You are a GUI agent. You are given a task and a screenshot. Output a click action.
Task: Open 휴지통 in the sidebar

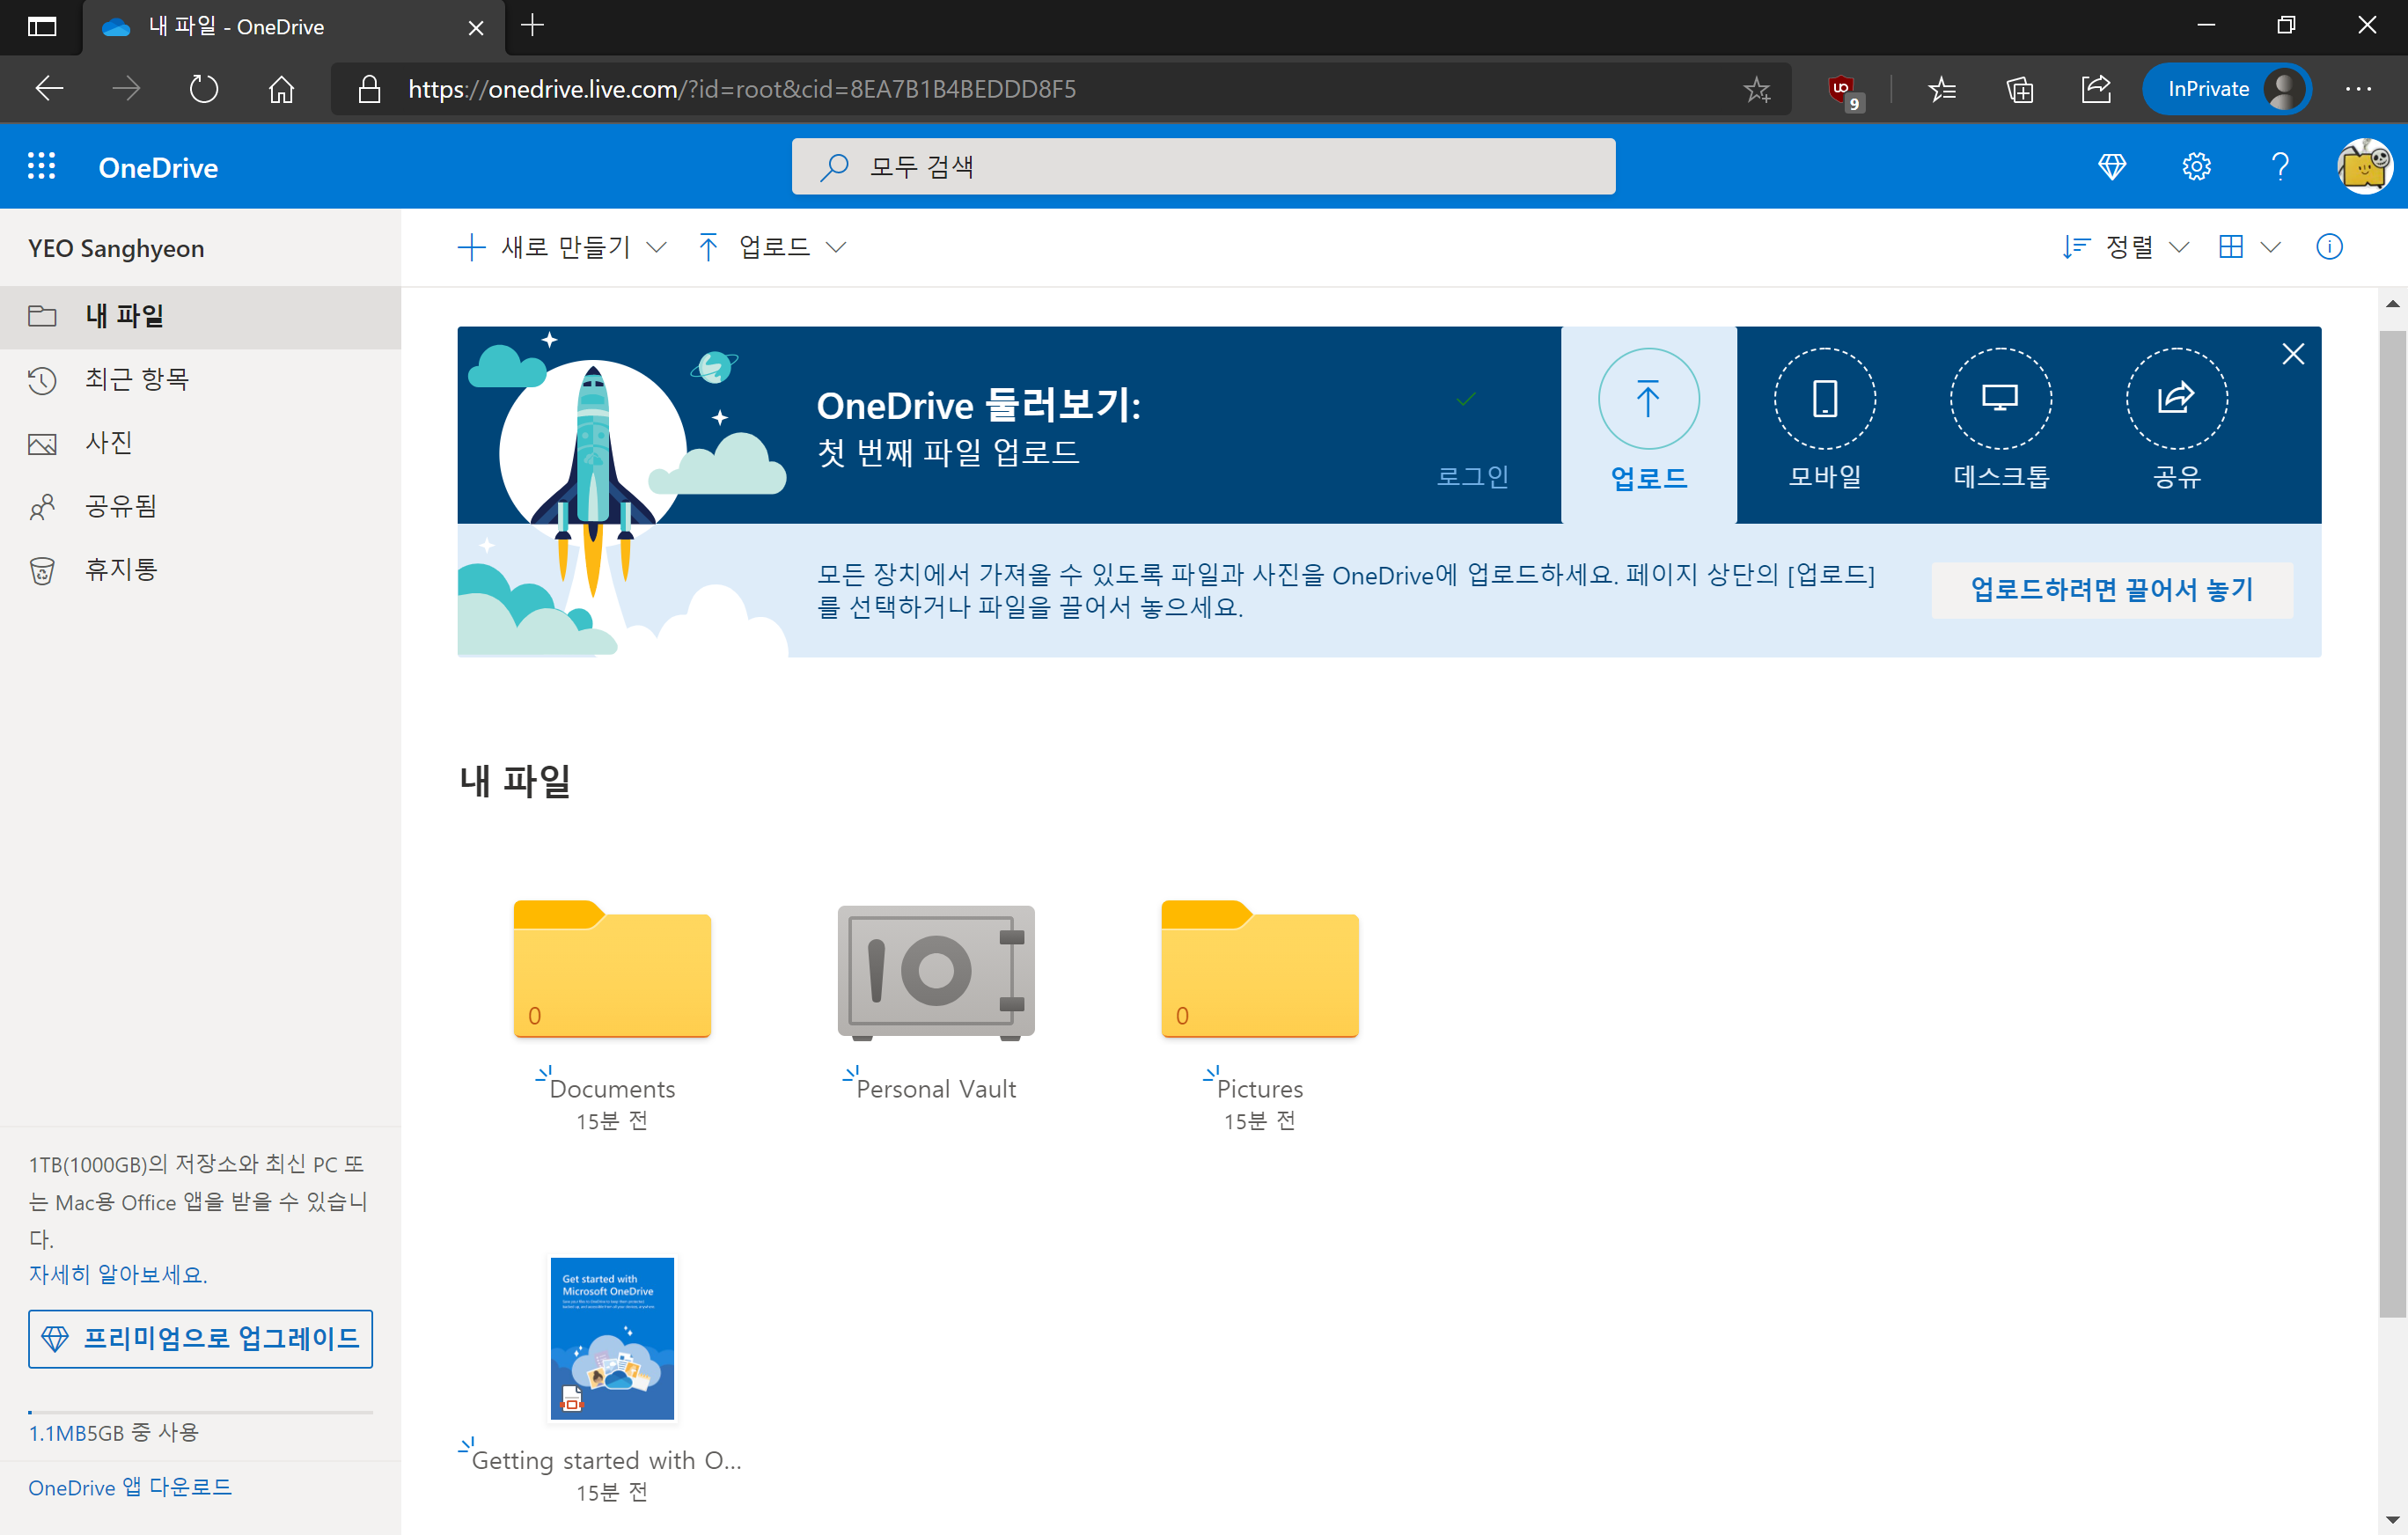click(121, 570)
